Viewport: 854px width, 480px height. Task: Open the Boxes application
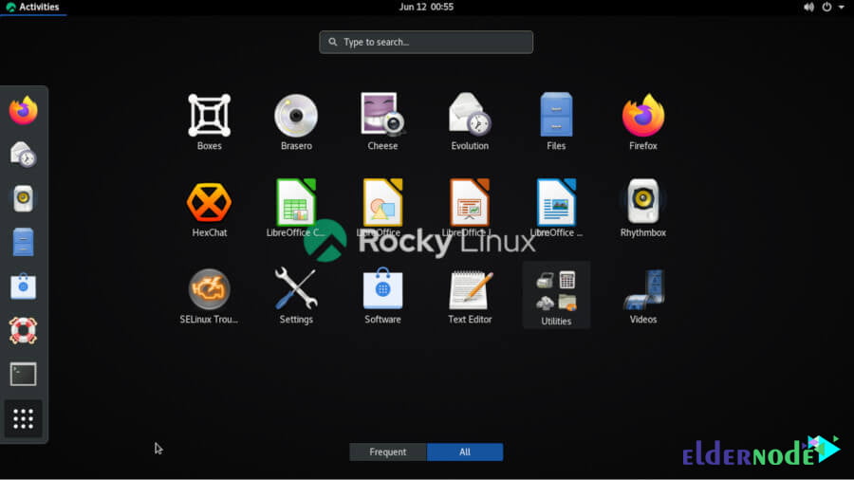pyautogui.click(x=209, y=121)
